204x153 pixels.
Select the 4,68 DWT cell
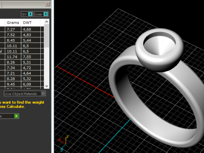(x=31, y=29)
